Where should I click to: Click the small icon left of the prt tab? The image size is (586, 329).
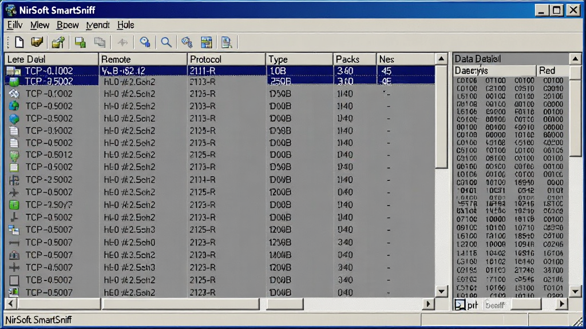460,305
